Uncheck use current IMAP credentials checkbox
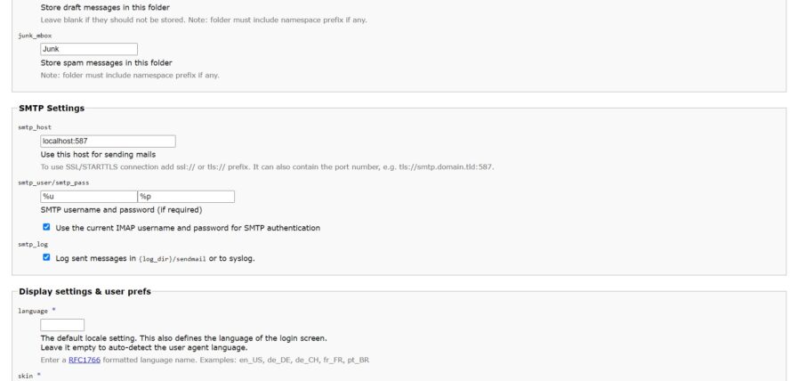Image resolution: width=798 pixels, height=381 pixels. point(46,227)
